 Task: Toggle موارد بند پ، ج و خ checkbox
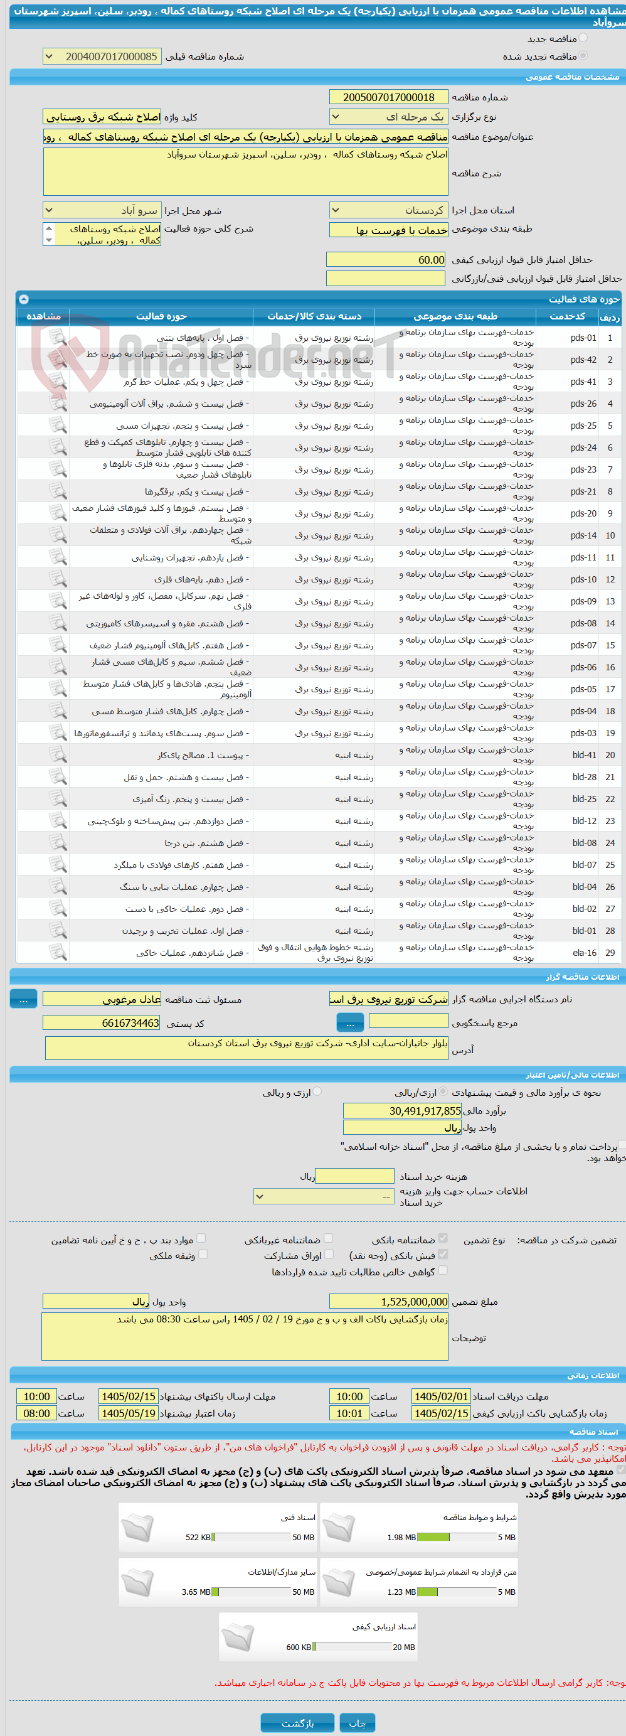201,1238
